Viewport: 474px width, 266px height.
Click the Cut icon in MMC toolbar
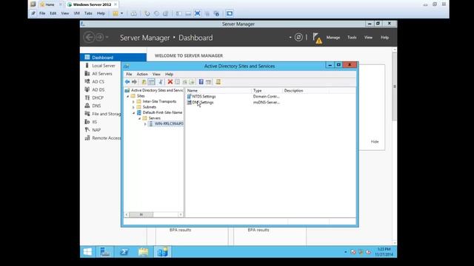pos(161,82)
